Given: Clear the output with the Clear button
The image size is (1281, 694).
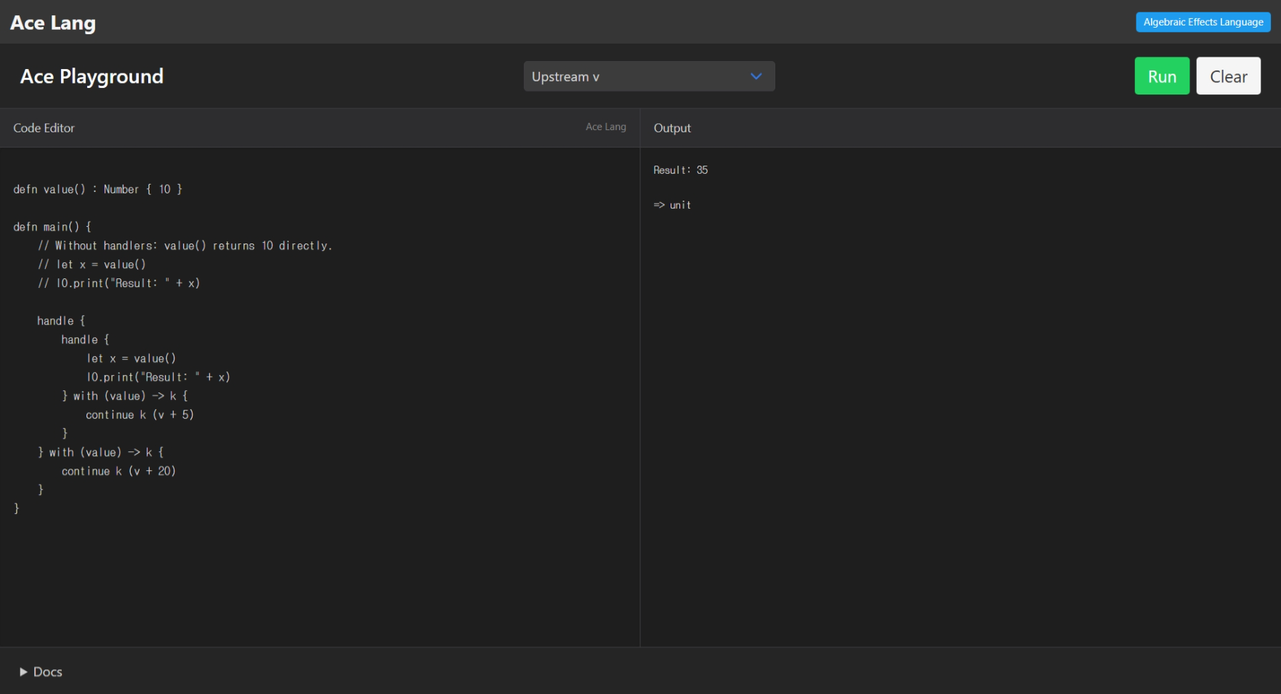Looking at the screenshot, I should [1228, 76].
